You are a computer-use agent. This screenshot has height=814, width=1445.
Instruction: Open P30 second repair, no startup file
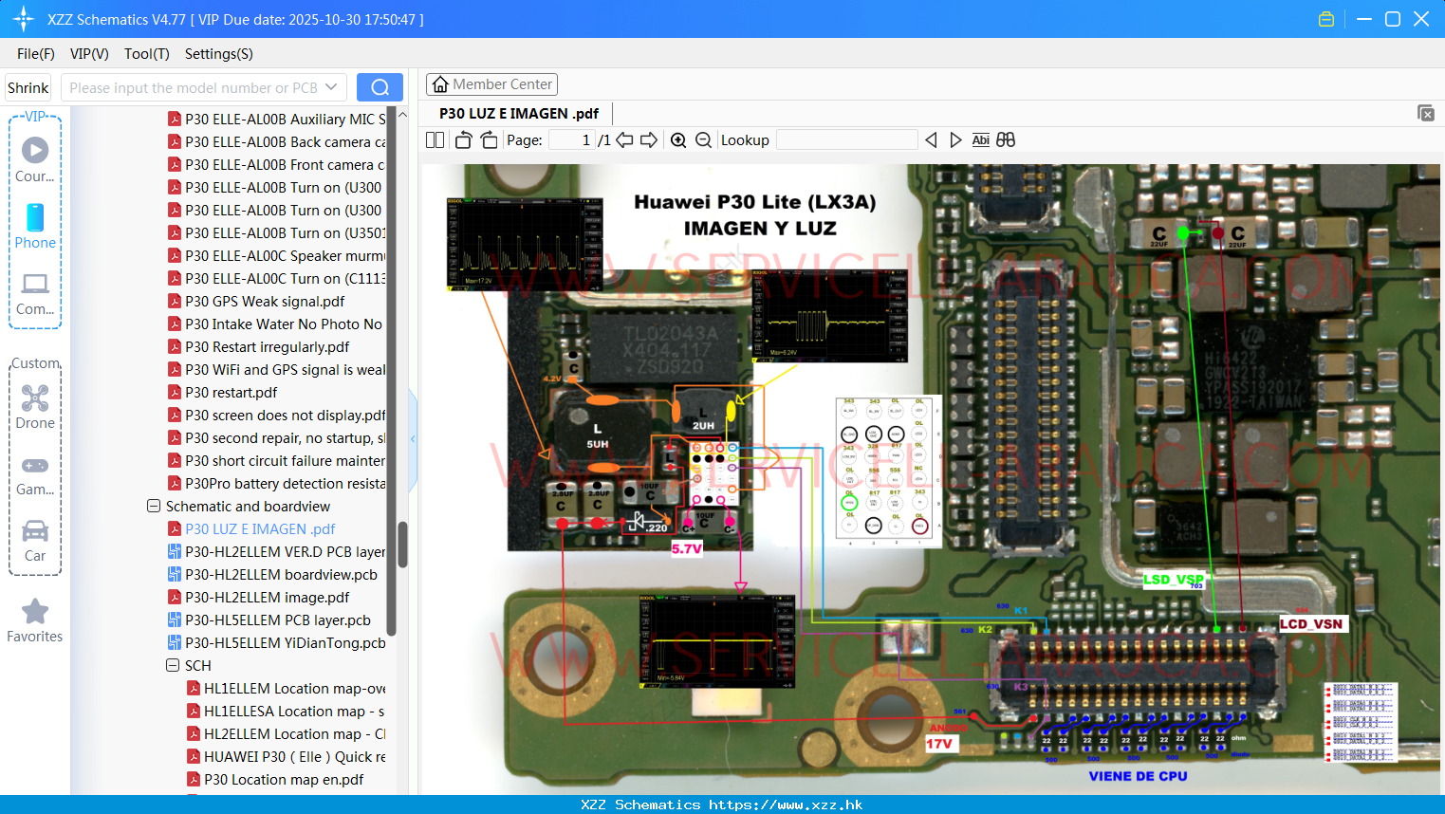pyautogui.click(x=276, y=437)
